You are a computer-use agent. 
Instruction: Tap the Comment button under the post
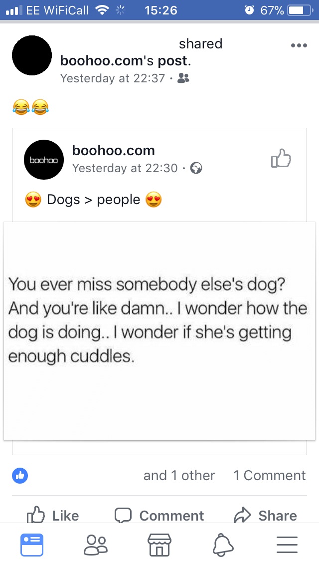[x=159, y=515]
